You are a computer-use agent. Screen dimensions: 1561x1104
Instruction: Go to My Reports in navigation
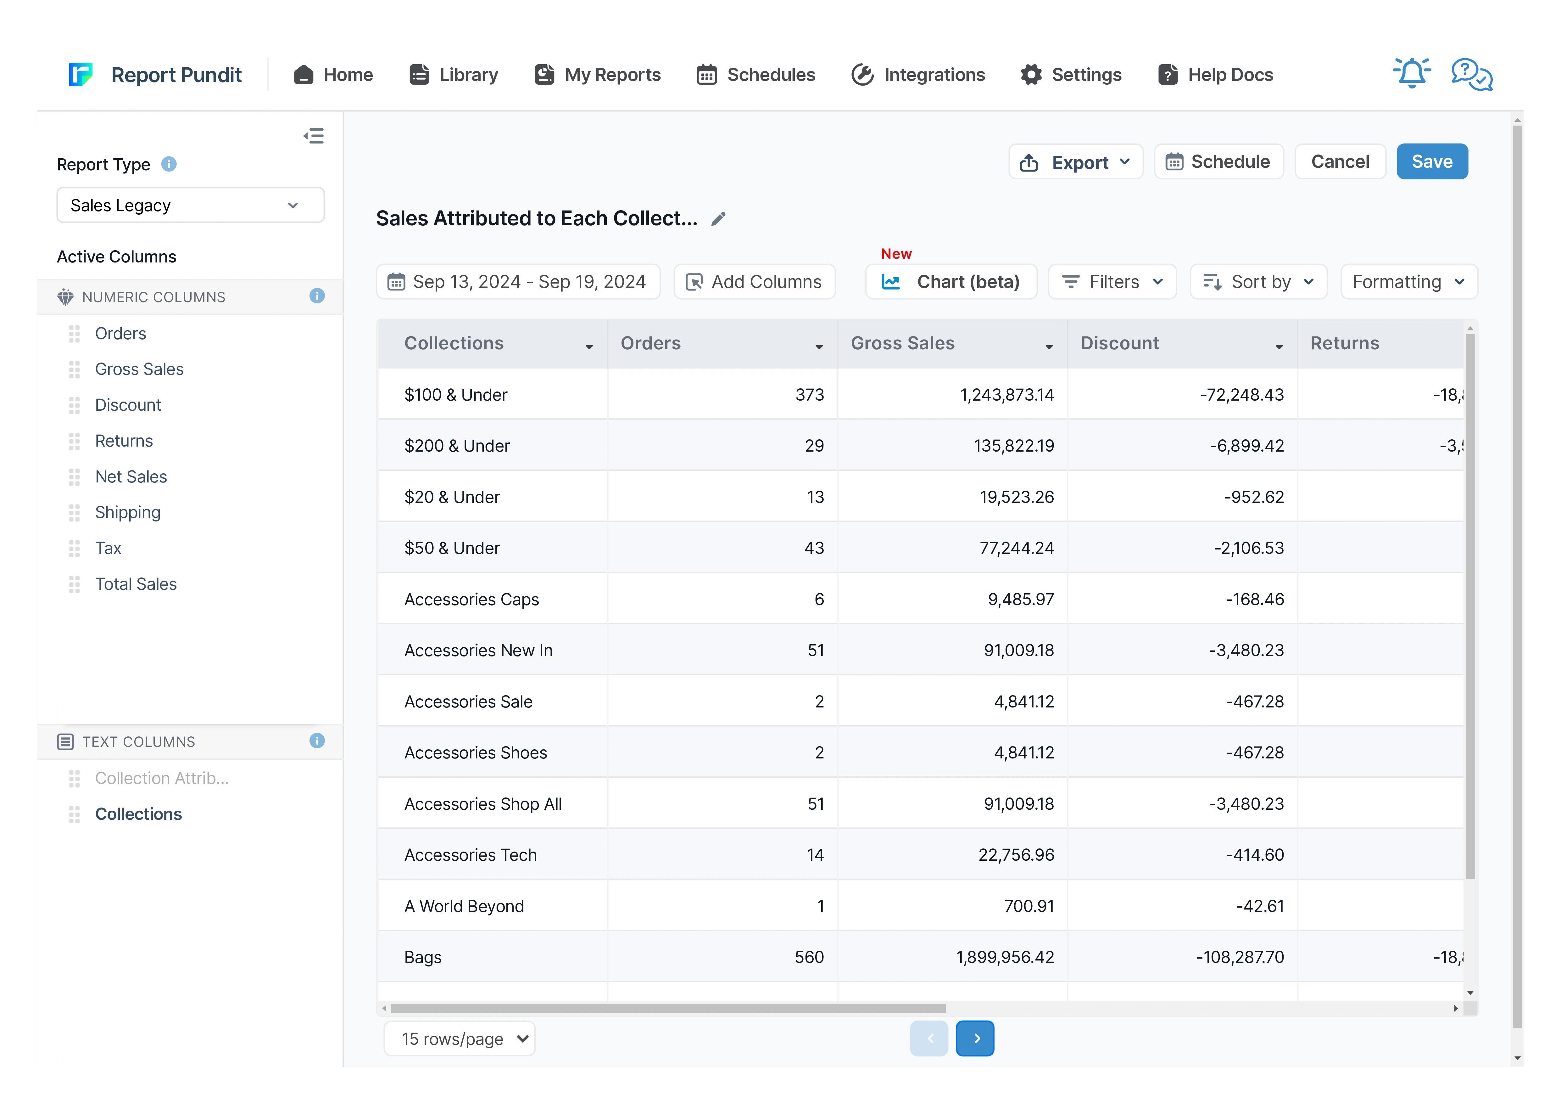pyautogui.click(x=598, y=75)
